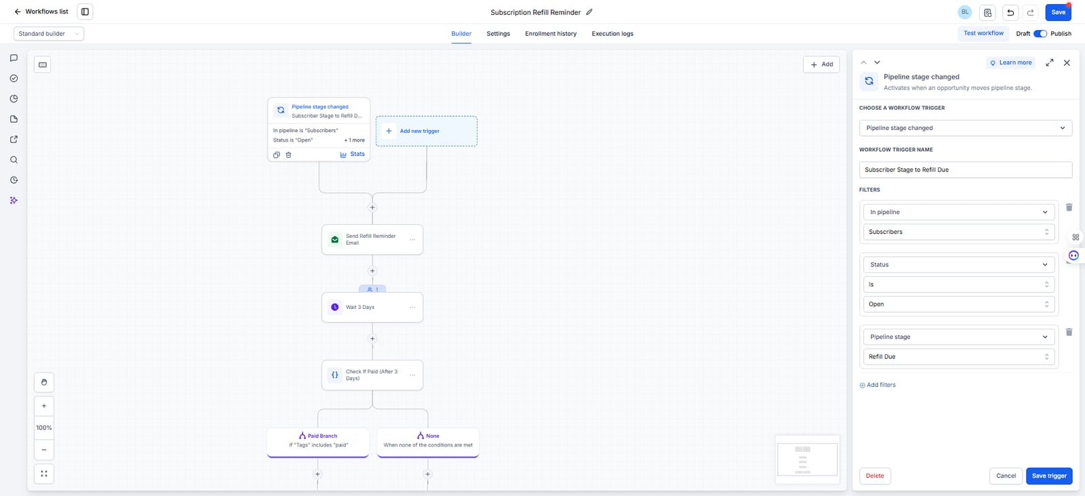Open the search icon in left sidebar

(x=14, y=160)
